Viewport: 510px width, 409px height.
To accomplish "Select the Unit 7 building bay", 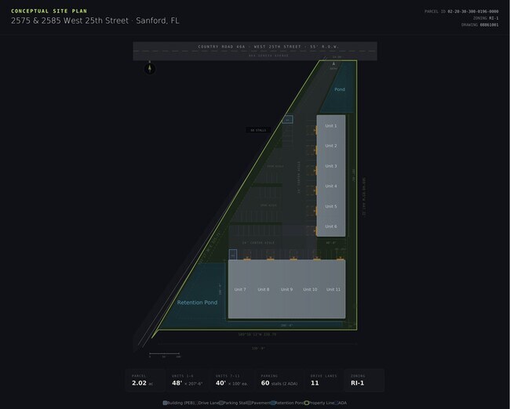I will (x=239, y=289).
